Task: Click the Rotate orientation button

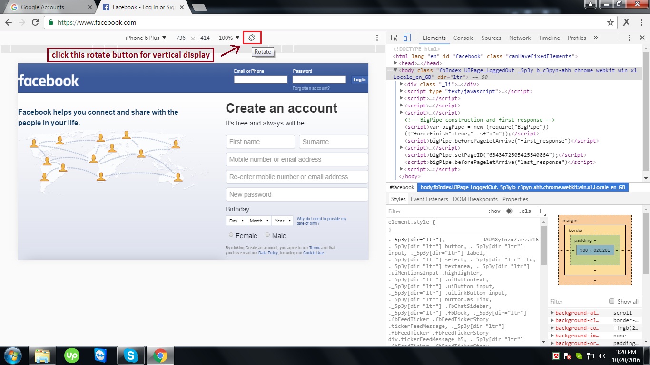Action: 252,37
